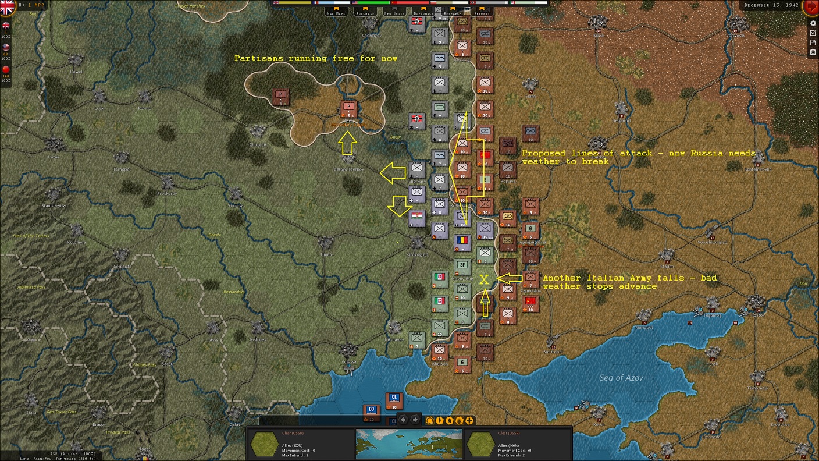Click the Vinnitsa town on the map

236,194
